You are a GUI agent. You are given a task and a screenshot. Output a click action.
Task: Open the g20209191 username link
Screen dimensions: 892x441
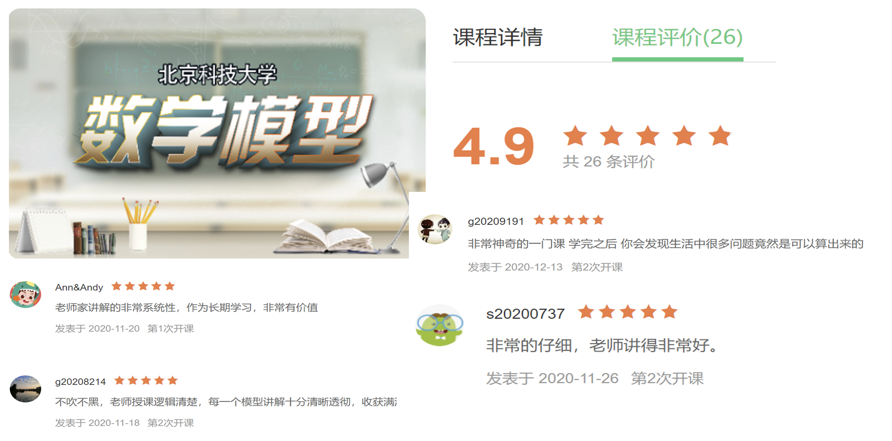(x=496, y=221)
